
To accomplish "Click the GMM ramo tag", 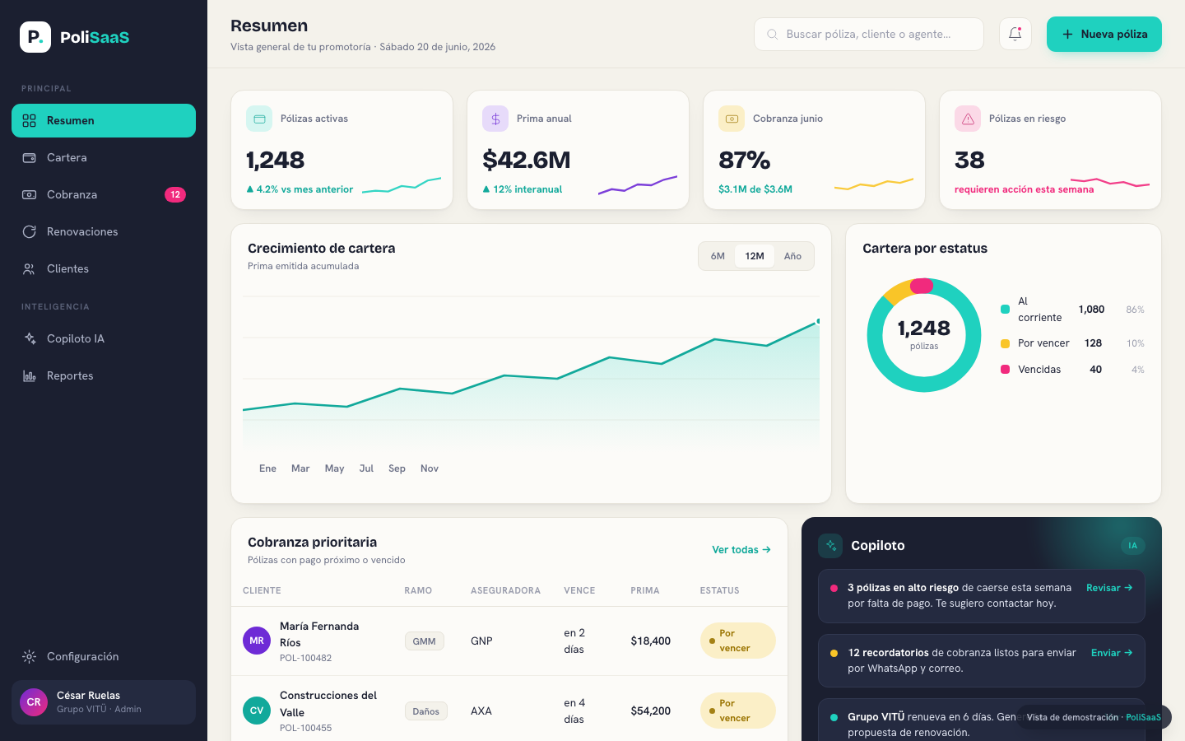I will [425, 641].
